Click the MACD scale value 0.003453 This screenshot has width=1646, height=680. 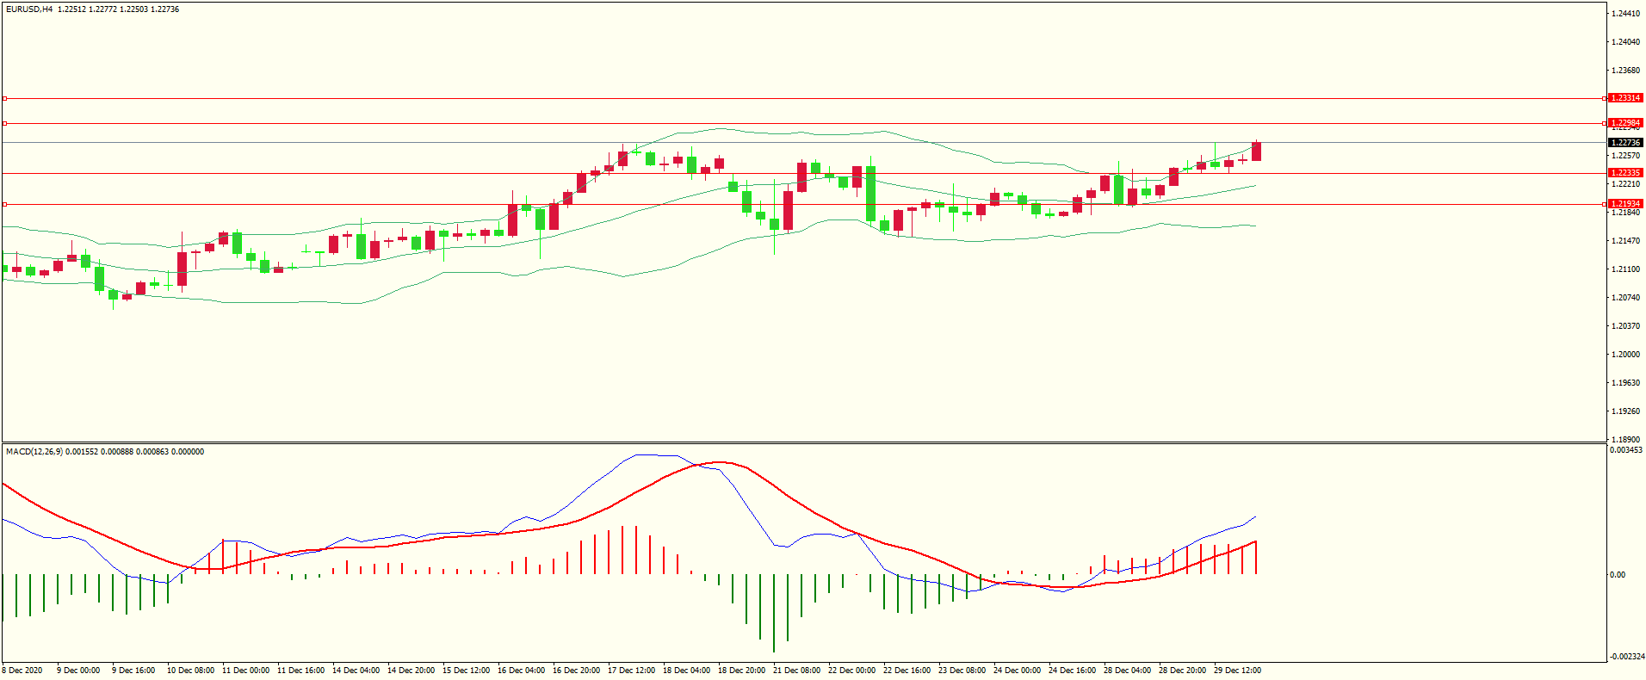[x=1626, y=450]
